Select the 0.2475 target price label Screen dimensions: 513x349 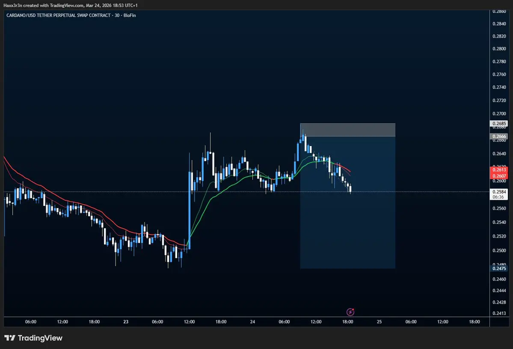[499, 268]
